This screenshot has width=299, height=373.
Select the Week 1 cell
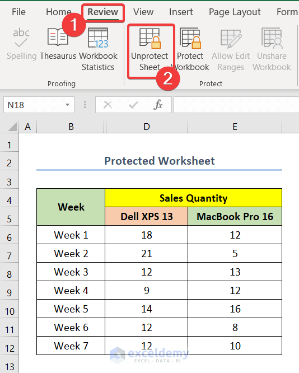click(71, 235)
